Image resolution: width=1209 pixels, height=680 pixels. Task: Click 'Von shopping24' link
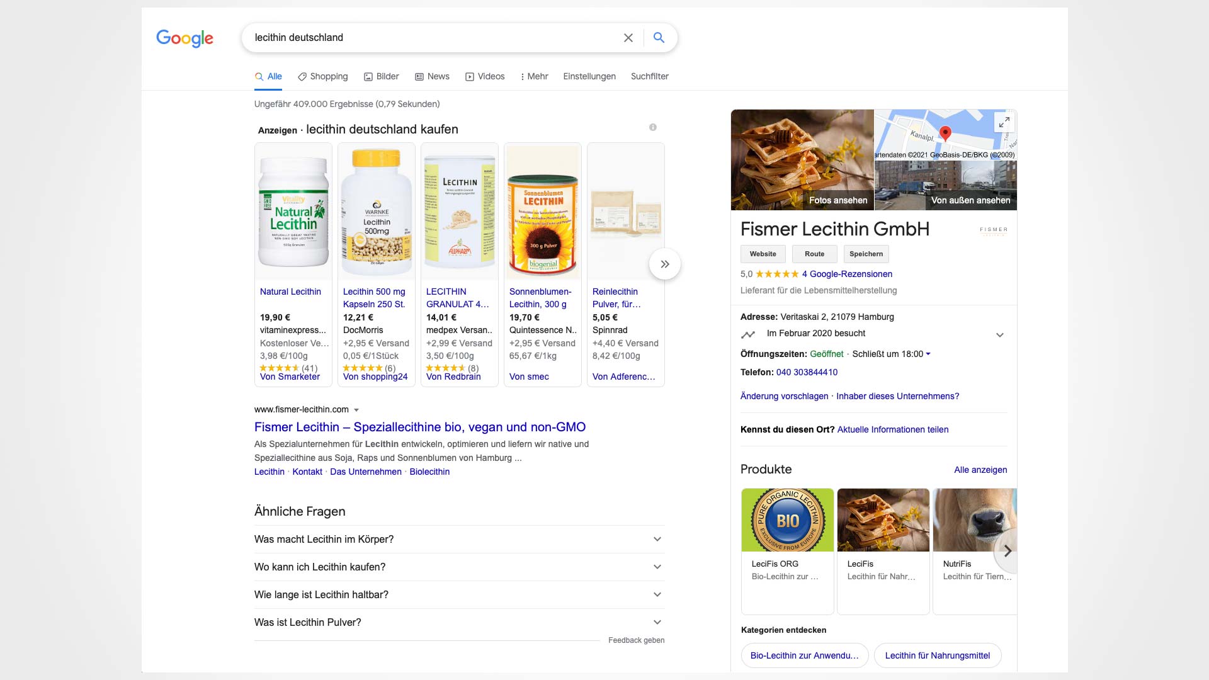[x=375, y=377]
